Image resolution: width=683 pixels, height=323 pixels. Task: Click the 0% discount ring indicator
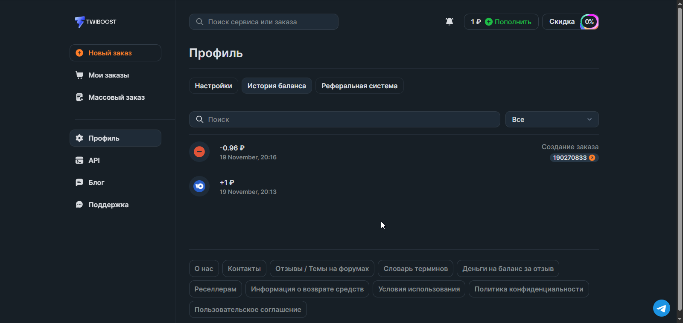pos(589,22)
